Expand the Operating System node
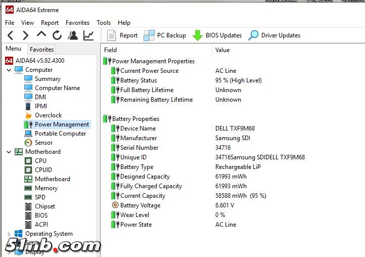The width and height of the screenshot is (365, 257). (9, 234)
